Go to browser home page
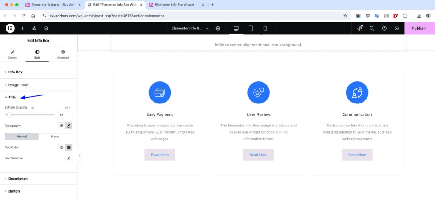The width and height of the screenshot is (435, 201). pos(33,16)
